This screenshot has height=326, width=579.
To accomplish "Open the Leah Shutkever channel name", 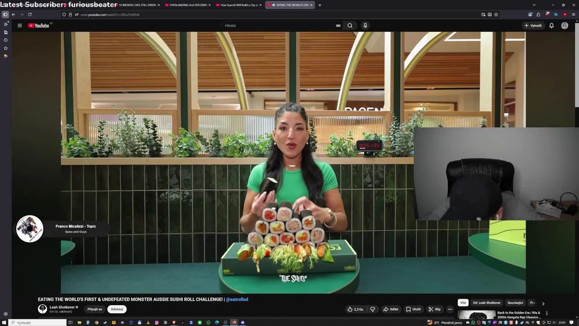I will point(62,307).
